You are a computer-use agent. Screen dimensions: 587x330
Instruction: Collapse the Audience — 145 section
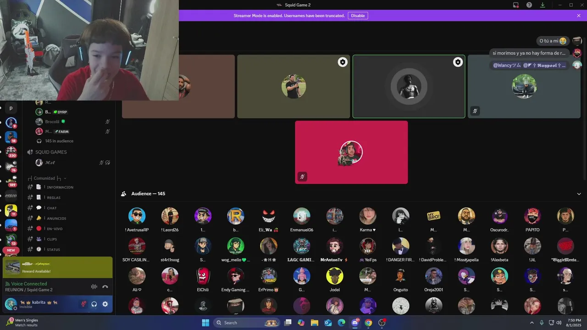click(x=579, y=194)
